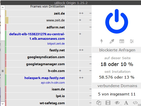Click global rule cell for fastly.net
This screenshot has height=106, width=141.
pyautogui.click(x=72, y=50)
